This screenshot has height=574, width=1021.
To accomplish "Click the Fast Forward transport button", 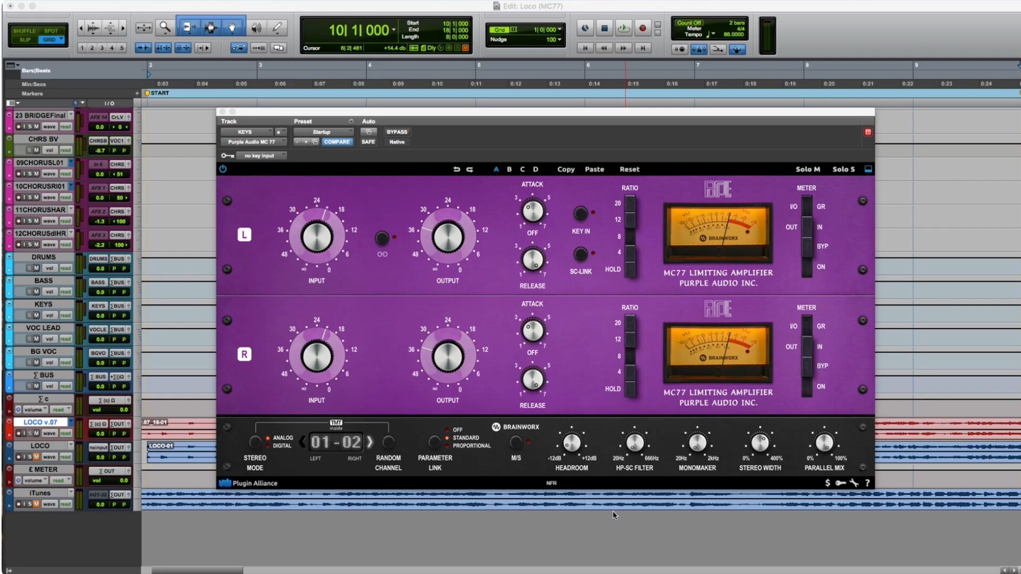I will click(x=623, y=48).
